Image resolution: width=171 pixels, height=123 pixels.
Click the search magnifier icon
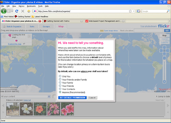click(x=168, y=11)
